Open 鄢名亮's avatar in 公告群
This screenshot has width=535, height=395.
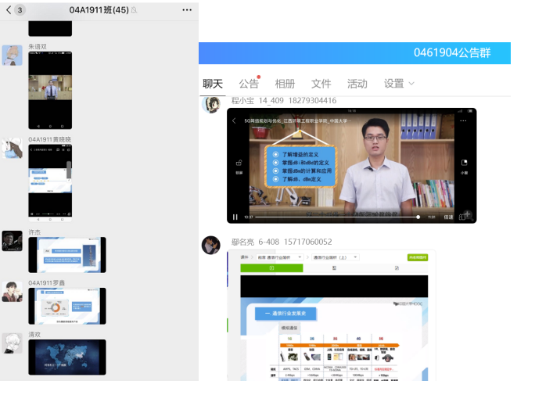[x=211, y=246]
